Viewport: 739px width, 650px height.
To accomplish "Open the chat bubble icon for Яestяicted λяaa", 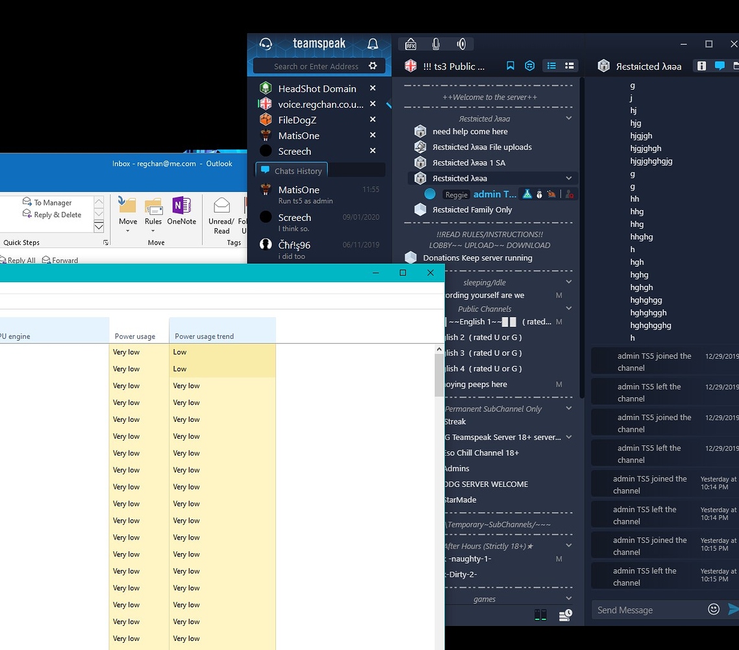I will click(x=720, y=66).
